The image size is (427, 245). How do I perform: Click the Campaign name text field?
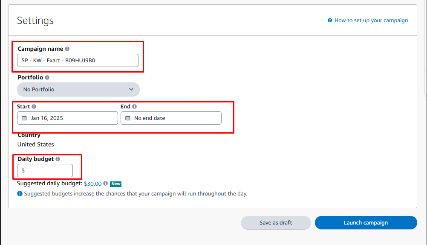coord(78,61)
